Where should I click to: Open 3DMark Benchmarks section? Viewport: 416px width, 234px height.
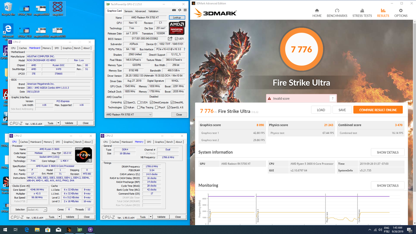point(337,13)
